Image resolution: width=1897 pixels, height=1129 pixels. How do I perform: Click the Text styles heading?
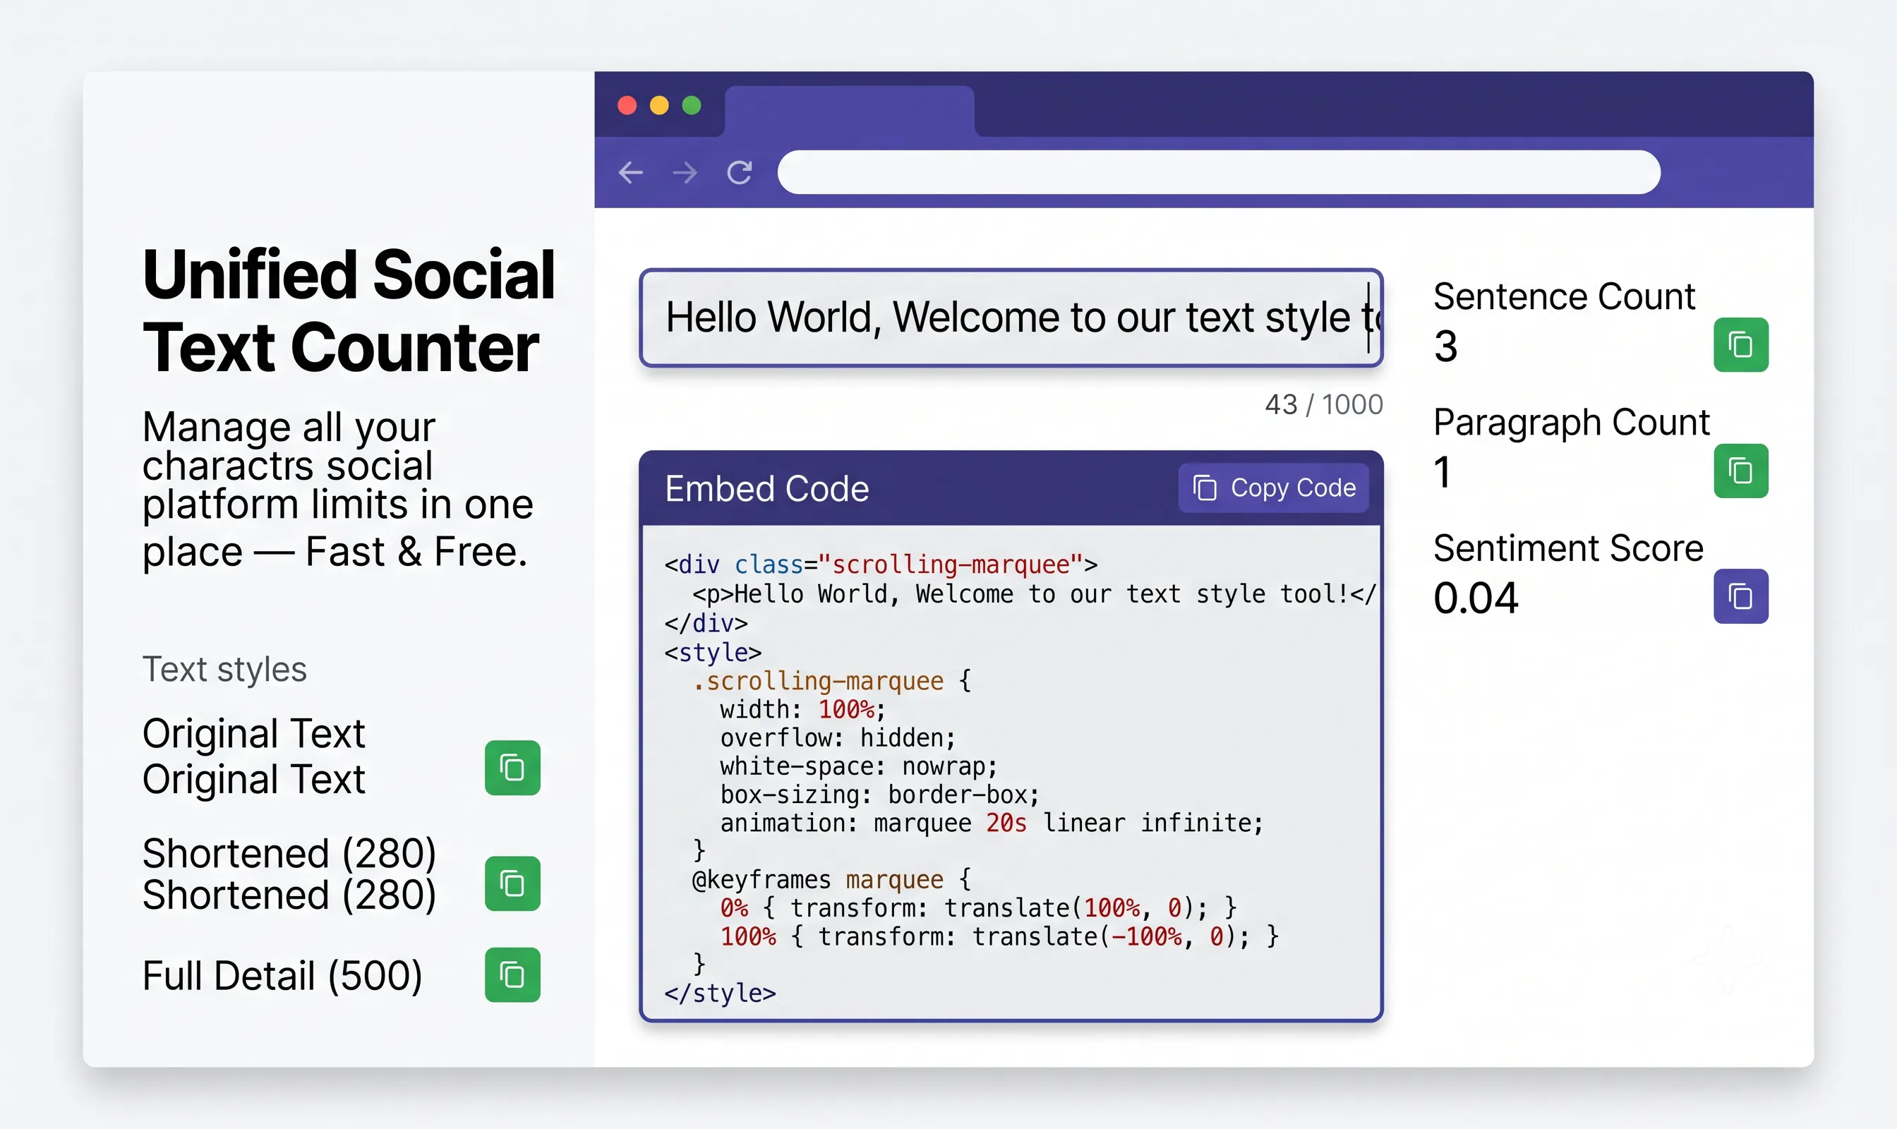[x=224, y=670]
